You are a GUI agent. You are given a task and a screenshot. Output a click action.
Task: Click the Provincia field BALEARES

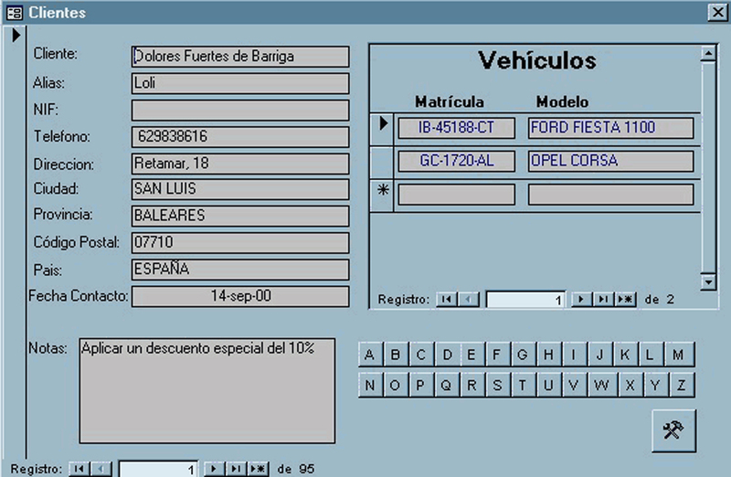click(x=240, y=216)
